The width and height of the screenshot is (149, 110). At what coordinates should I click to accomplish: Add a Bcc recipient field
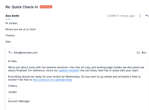[x=144, y=53]
